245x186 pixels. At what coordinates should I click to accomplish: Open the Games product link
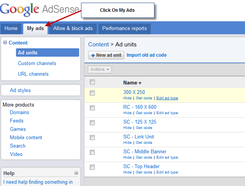click(18, 129)
